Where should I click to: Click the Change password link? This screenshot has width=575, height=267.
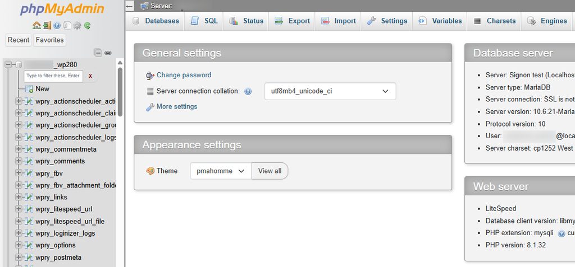pos(184,75)
